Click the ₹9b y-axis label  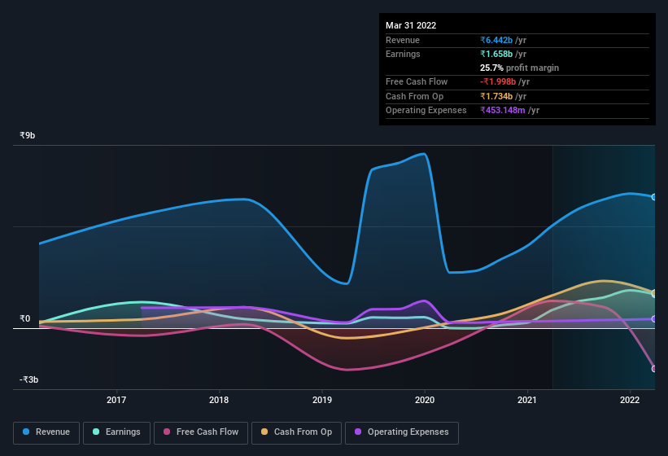(28, 135)
